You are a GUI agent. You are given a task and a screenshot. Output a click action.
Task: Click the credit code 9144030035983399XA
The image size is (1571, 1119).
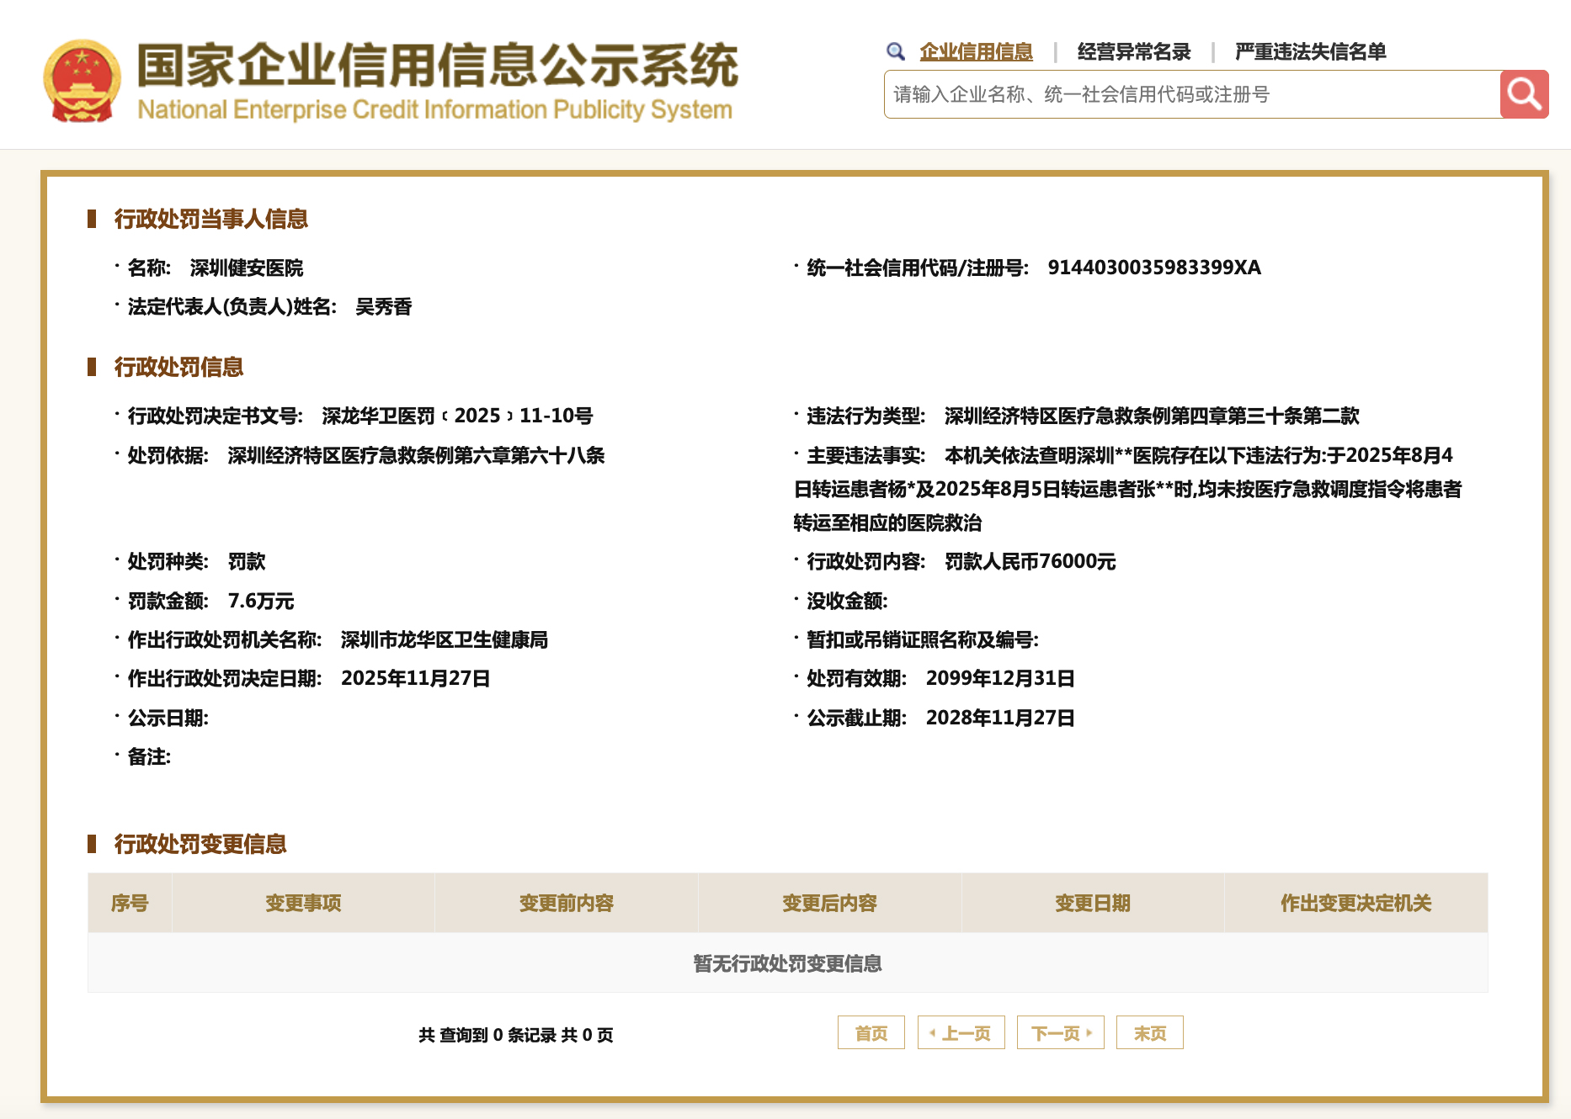click(1153, 268)
